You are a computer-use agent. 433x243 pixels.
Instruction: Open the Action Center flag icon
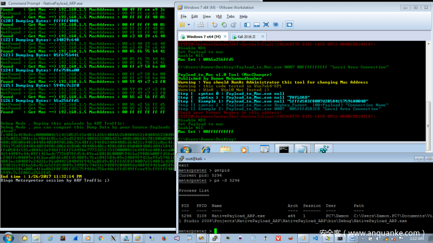click(x=401, y=239)
